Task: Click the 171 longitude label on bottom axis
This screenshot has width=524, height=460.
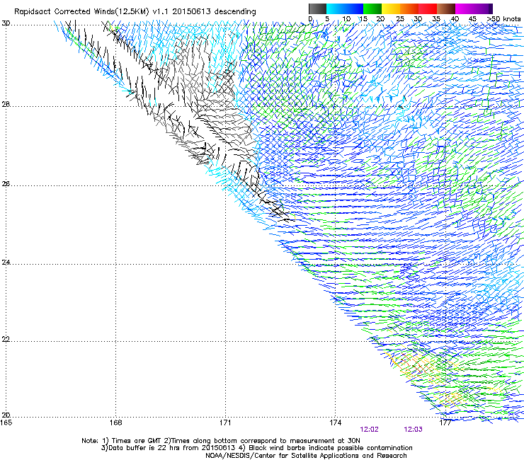Action: point(225,422)
